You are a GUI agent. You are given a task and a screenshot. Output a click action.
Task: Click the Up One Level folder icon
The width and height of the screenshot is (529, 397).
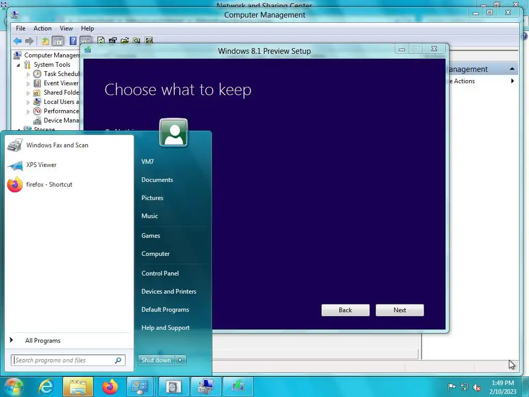pos(45,41)
